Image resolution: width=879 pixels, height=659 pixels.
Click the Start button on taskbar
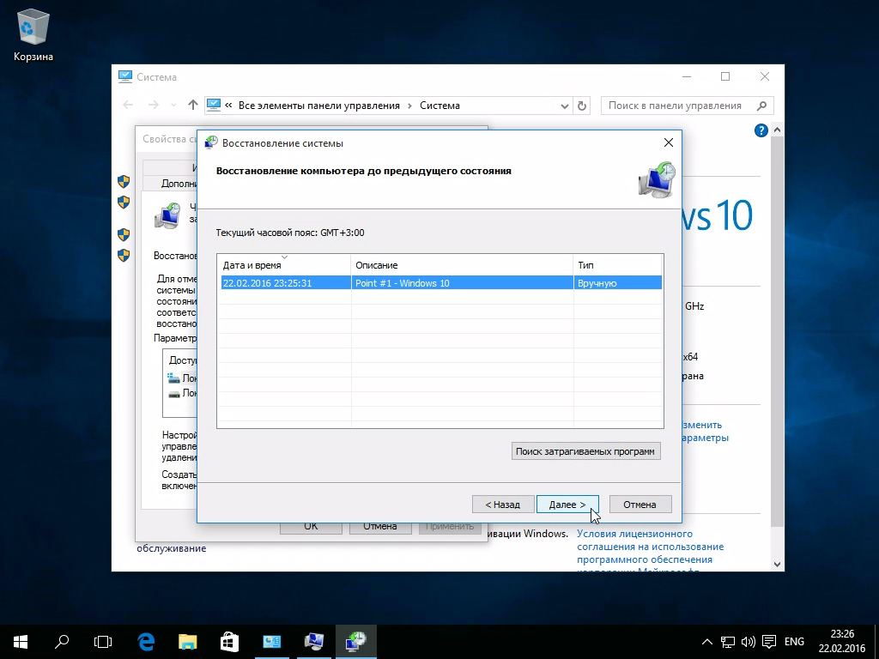(21, 642)
